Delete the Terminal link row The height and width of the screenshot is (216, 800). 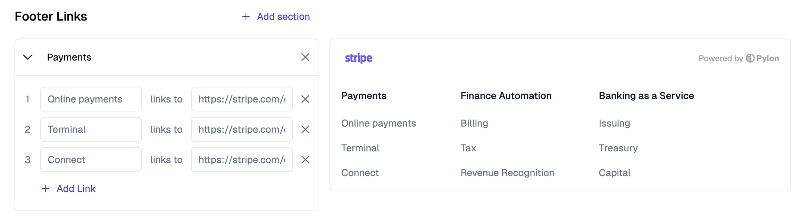click(305, 129)
